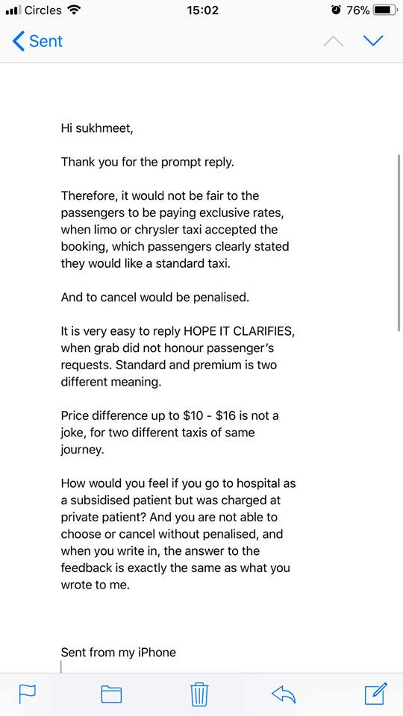Viewport: 403px width, 716px height.
Task: Tap 'Sent from my iPhone' signature
Action: 119,652
